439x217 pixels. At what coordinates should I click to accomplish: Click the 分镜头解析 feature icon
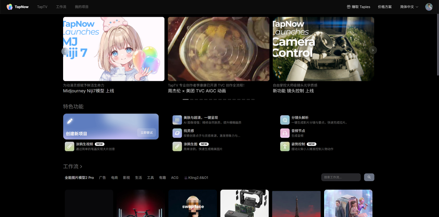285,120
